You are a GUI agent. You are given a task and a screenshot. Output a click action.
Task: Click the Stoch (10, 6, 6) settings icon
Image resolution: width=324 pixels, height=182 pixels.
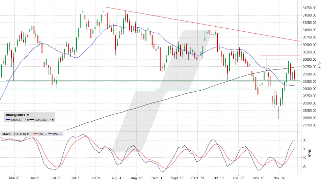click(28, 134)
